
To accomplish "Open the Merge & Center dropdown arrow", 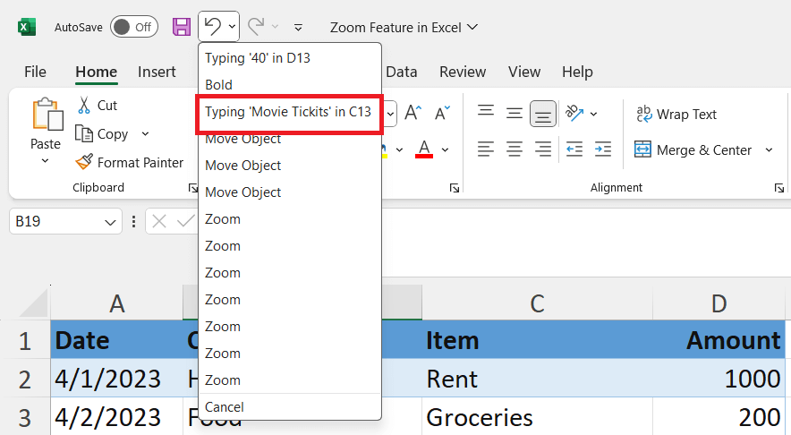I will (x=769, y=149).
